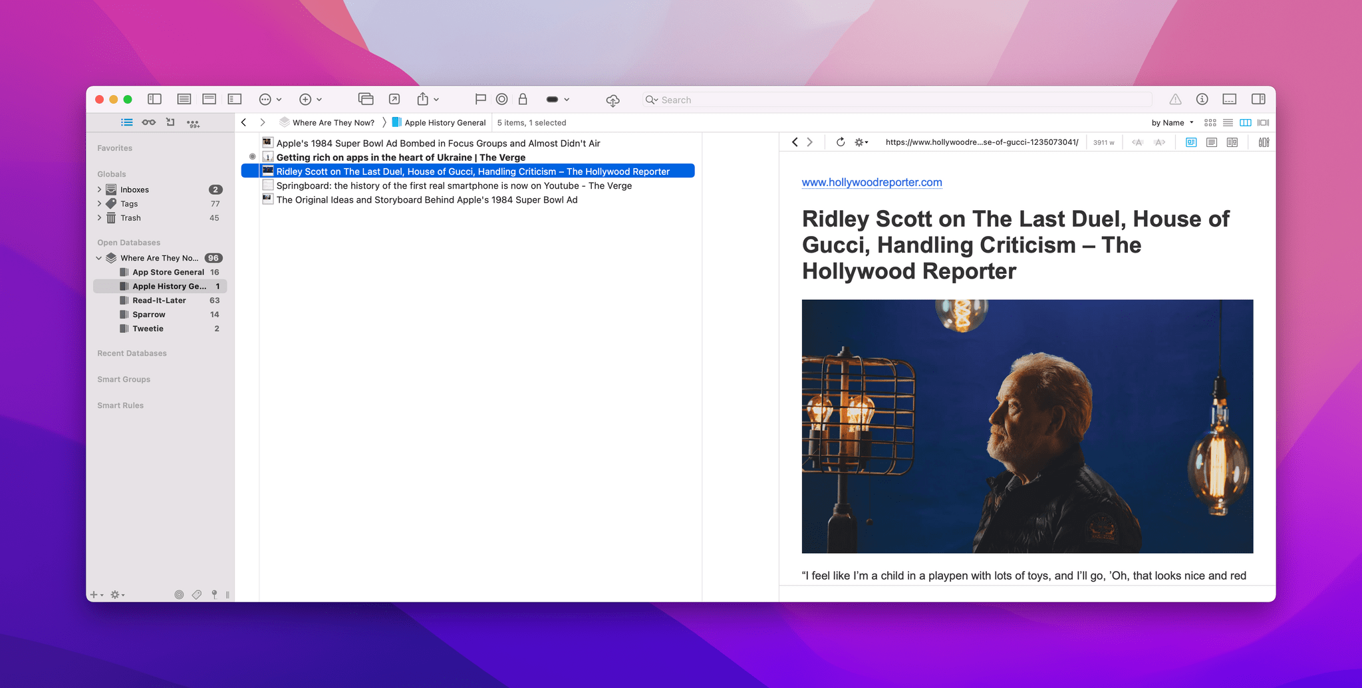
Task: Select the App Store General group
Action: (160, 272)
